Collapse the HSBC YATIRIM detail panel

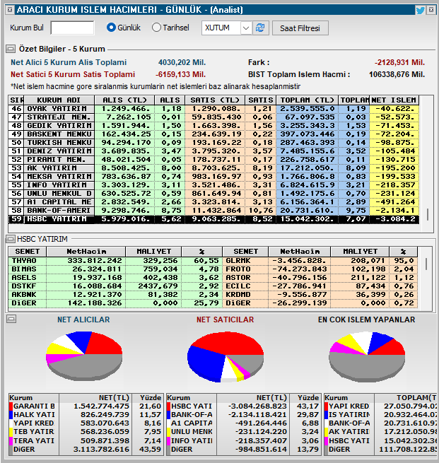coord(11,239)
